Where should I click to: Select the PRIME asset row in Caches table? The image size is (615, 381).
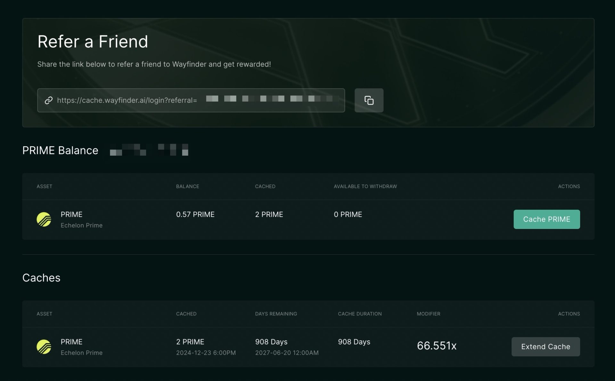[308, 346]
